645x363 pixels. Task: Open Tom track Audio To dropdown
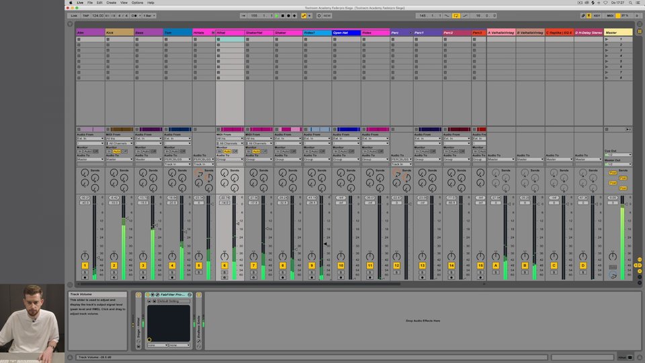coord(177,159)
